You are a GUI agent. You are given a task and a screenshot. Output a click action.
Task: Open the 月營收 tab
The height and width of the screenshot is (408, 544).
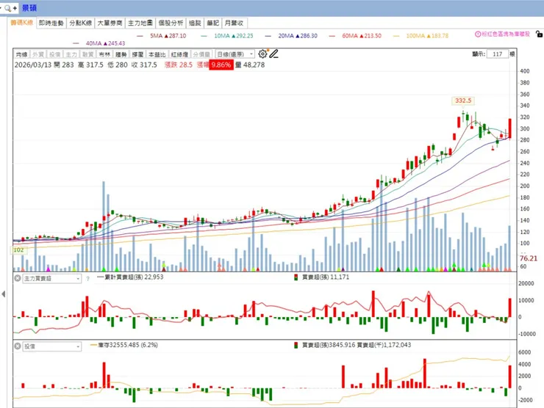pos(235,23)
